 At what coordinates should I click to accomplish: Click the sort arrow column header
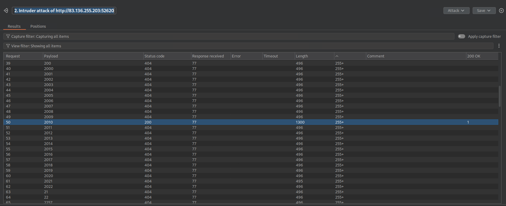pos(337,56)
